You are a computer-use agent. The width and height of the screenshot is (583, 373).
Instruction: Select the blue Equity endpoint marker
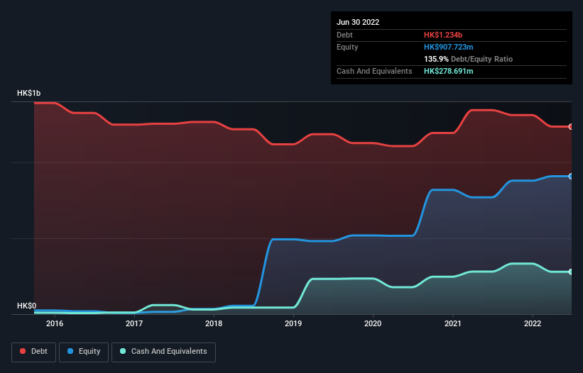[571, 177]
